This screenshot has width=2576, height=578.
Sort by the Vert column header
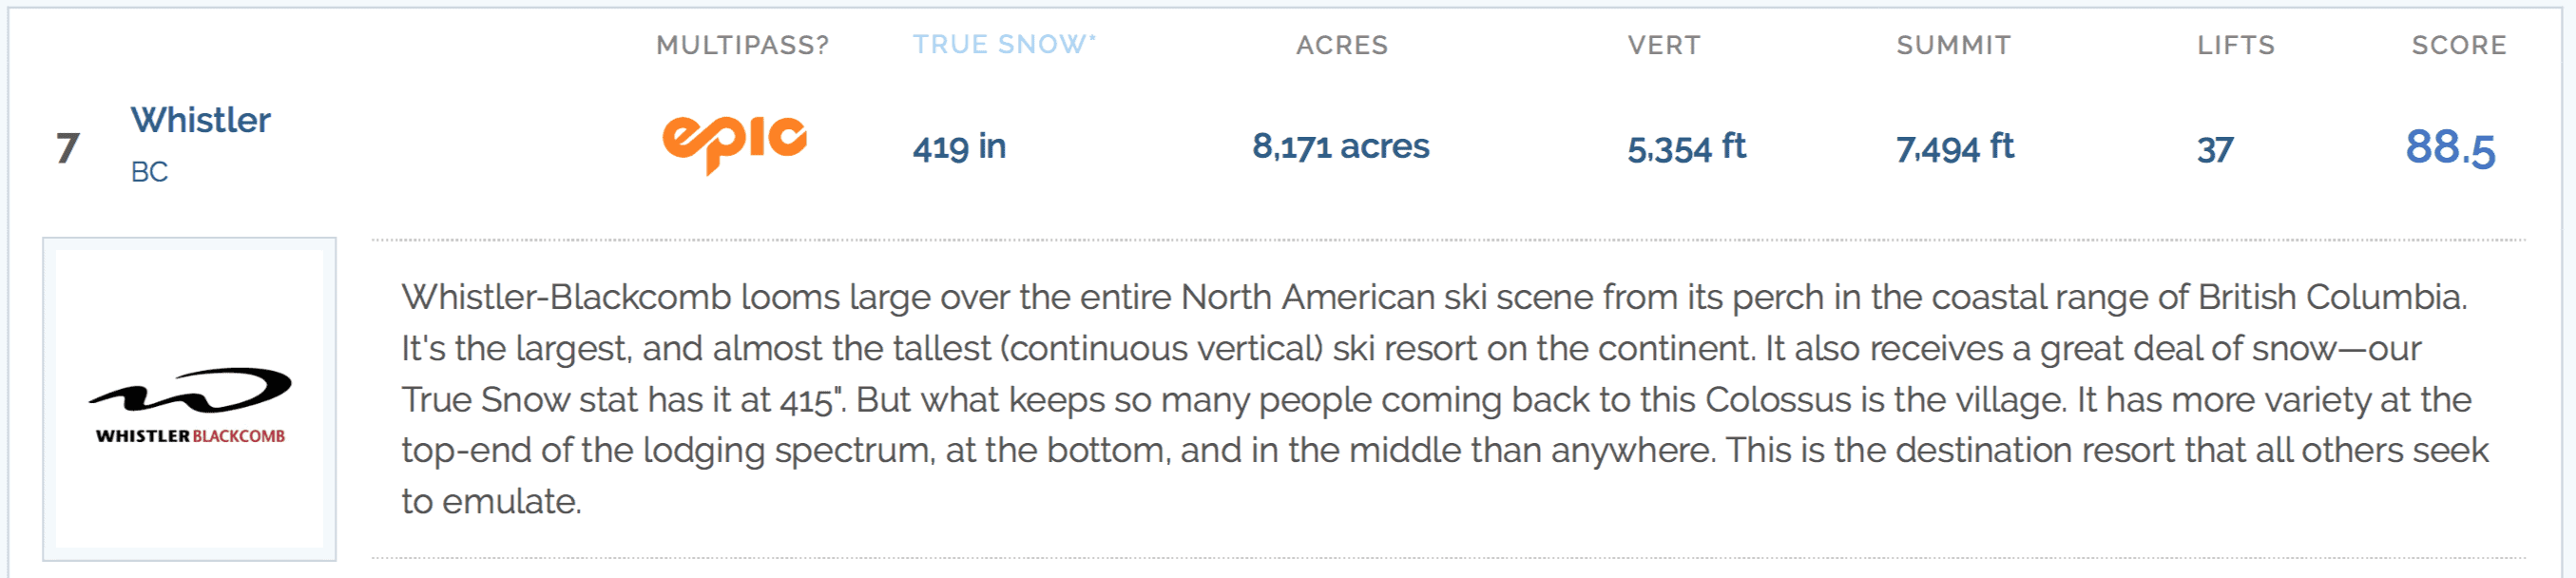click(1664, 45)
